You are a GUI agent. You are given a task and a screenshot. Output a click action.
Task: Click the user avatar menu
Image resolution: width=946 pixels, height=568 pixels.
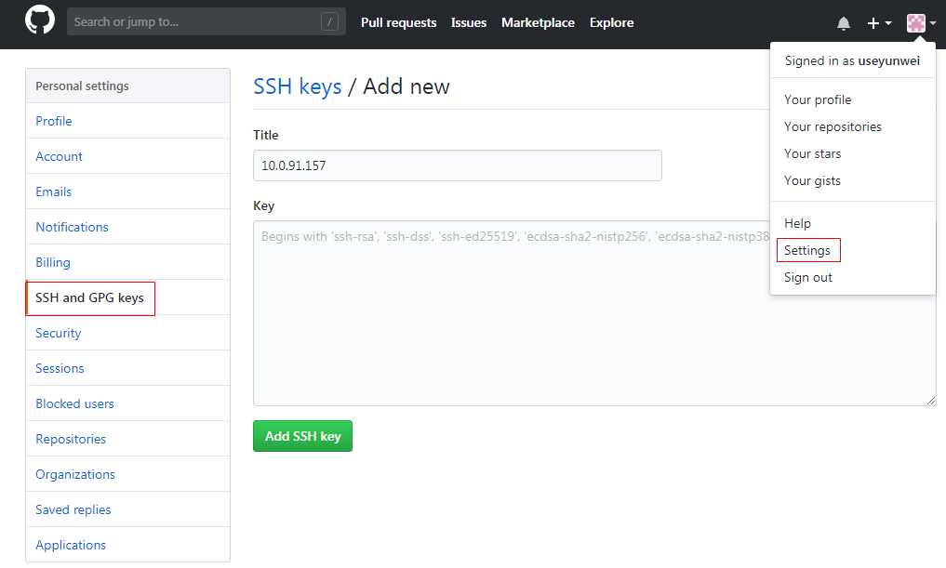921,23
